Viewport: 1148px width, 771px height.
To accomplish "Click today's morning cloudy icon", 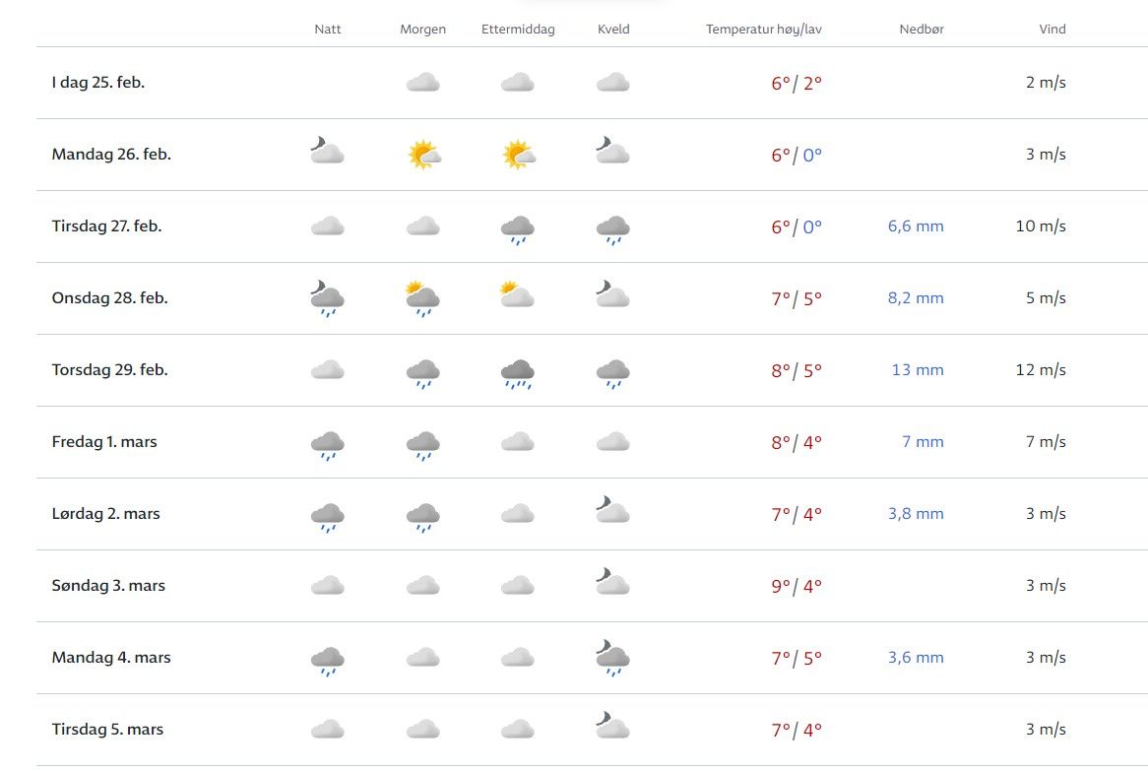I will pyautogui.click(x=423, y=83).
